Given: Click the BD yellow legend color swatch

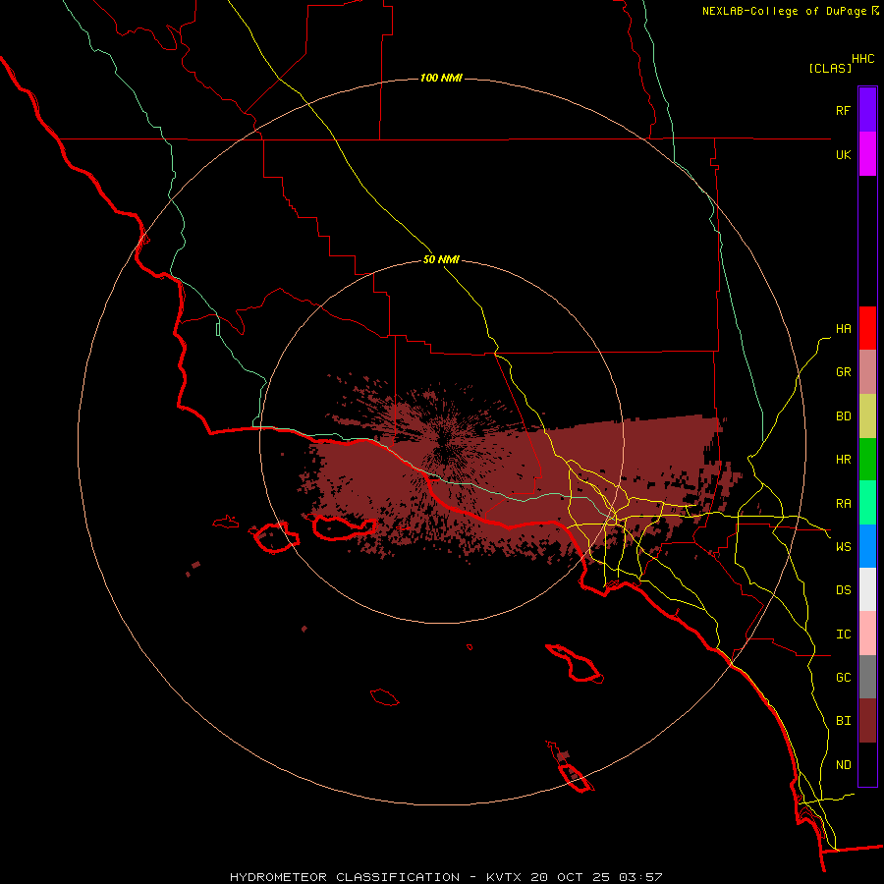Looking at the screenshot, I should 867,416.
